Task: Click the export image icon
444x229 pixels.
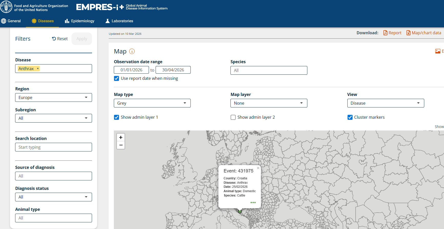Action: click(x=438, y=51)
